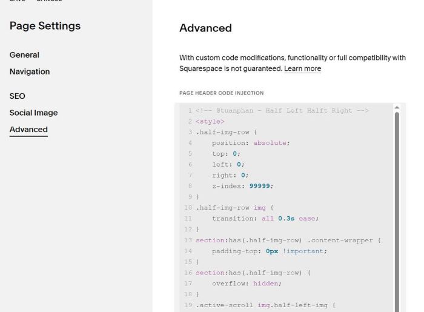Image resolution: width=424 pixels, height=312 pixels.
Task: Select the Social Image tab
Action: coord(33,113)
